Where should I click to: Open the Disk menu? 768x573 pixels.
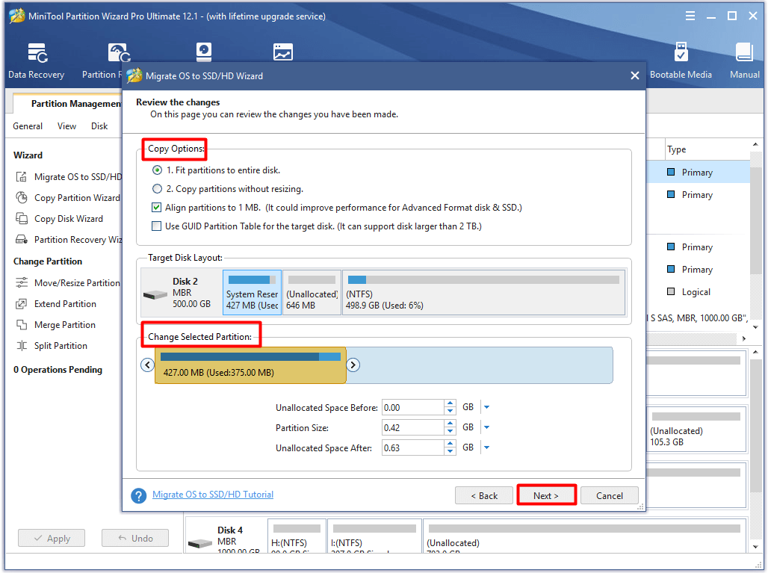click(99, 126)
